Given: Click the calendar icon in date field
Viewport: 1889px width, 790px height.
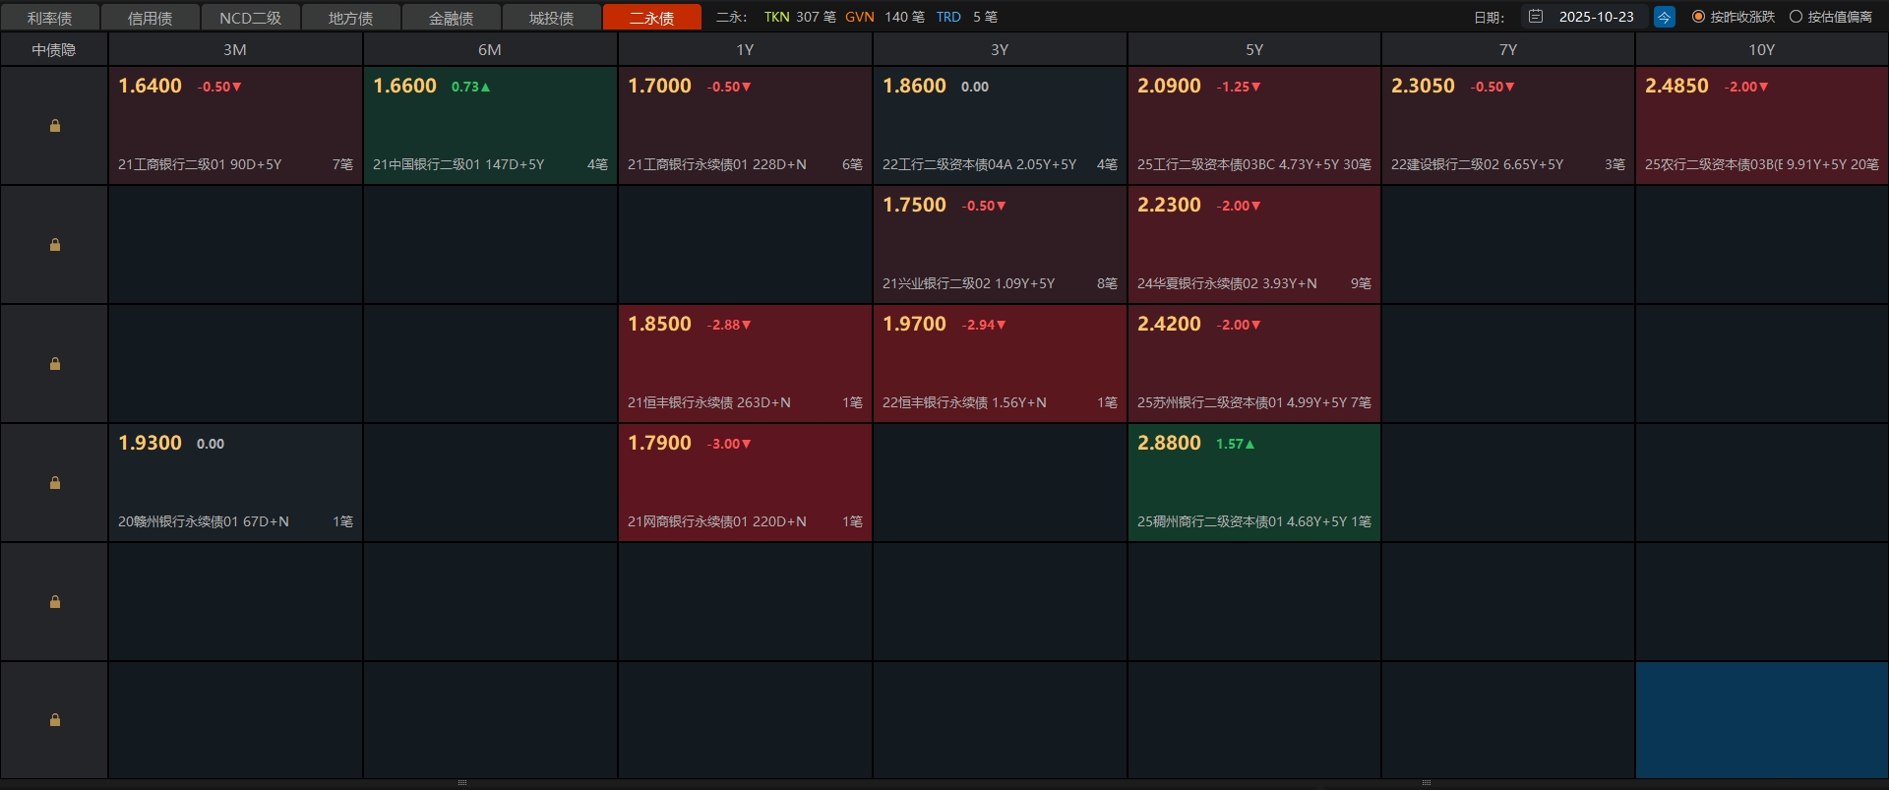Looking at the screenshot, I should coord(1536,17).
